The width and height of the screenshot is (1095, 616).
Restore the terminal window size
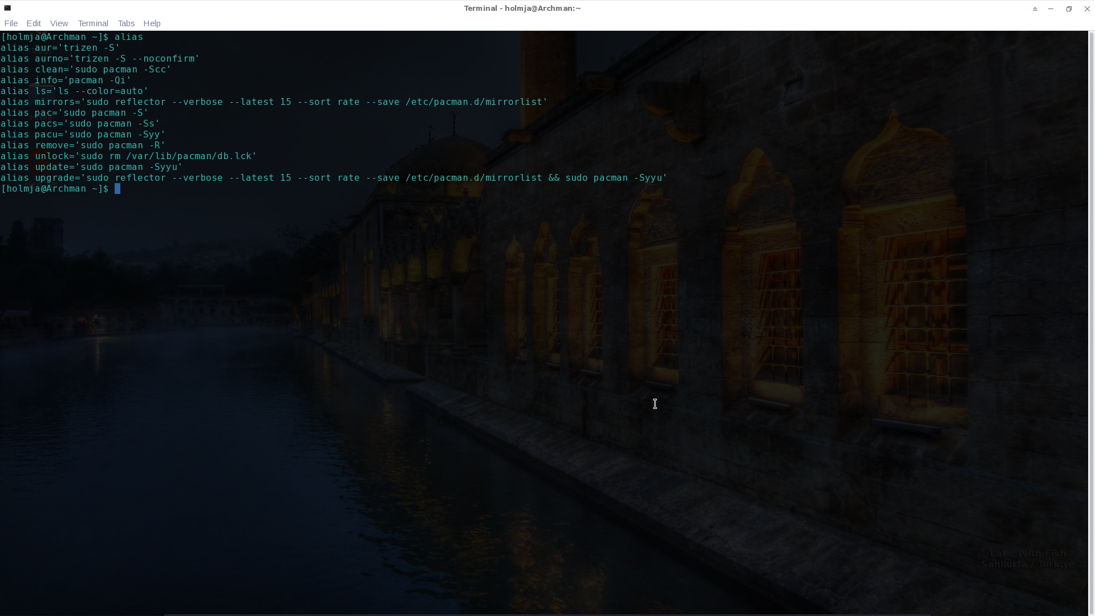[1069, 9]
